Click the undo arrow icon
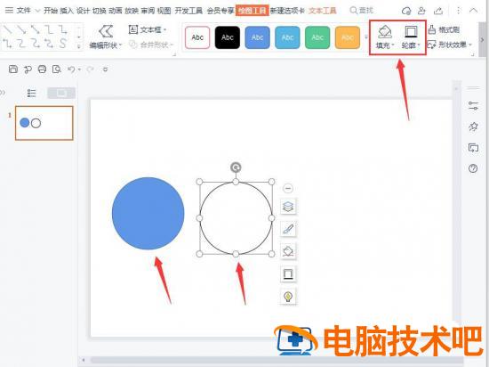This screenshot has height=367, width=489. [x=71, y=69]
